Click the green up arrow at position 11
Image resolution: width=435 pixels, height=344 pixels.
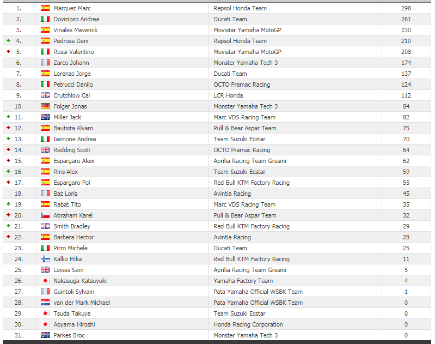[9, 117]
